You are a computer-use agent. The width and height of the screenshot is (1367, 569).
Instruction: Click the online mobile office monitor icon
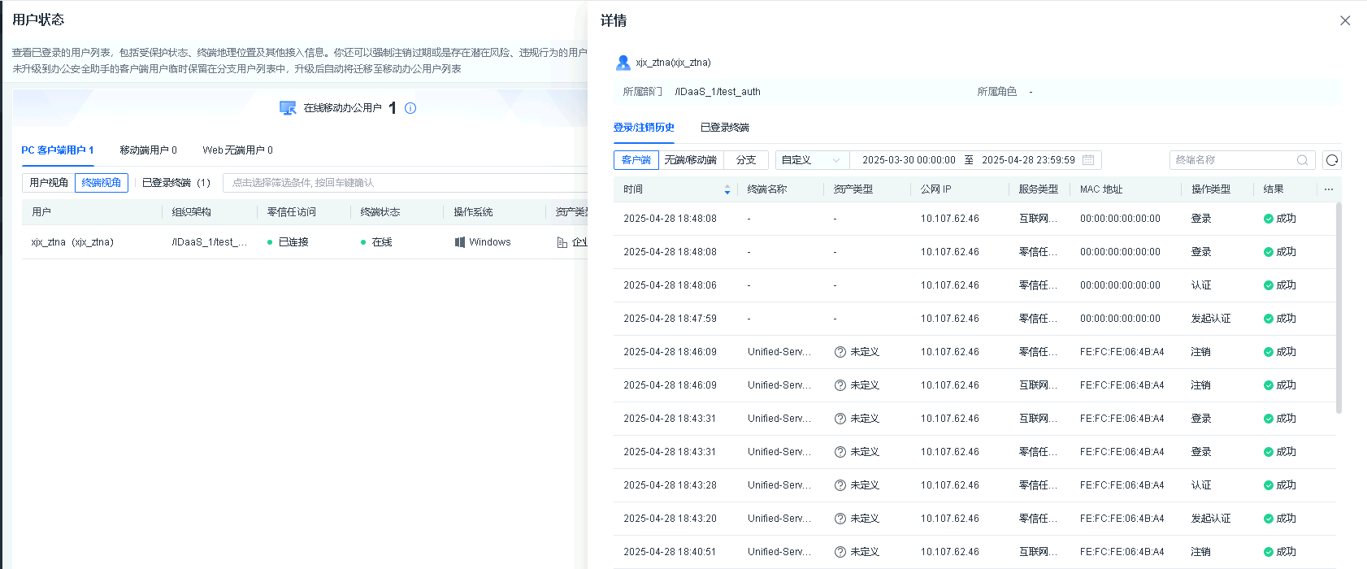point(288,108)
